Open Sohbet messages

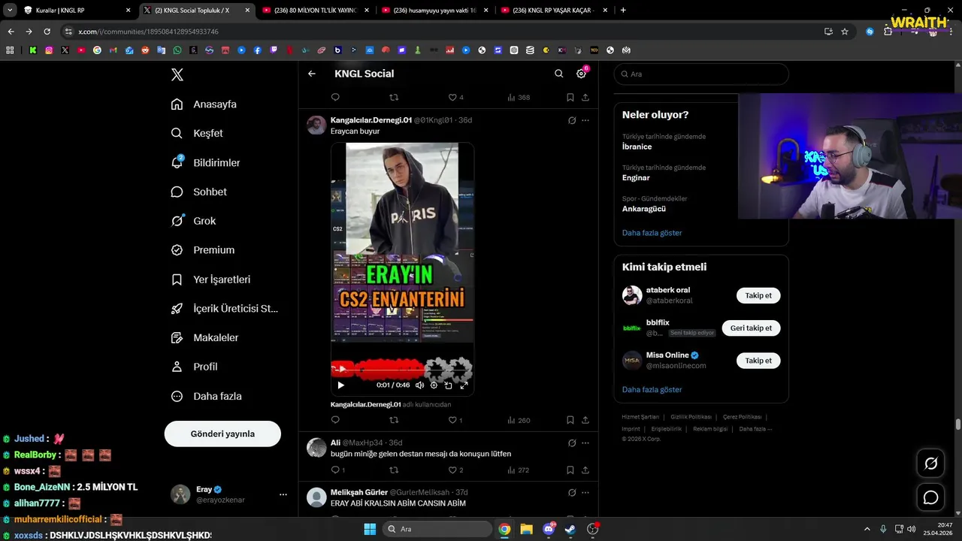pyautogui.click(x=198, y=192)
